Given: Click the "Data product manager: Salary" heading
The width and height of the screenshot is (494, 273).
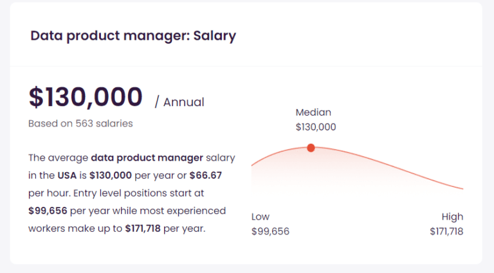Looking at the screenshot, I should point(133,35).
